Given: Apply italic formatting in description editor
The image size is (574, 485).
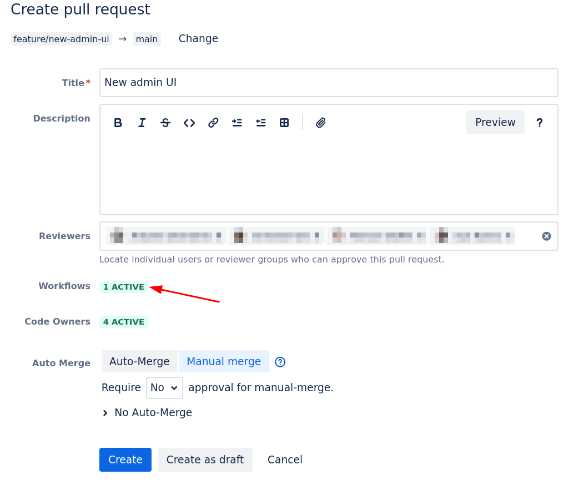Looking at the screenshot, I should click(142, 123).
